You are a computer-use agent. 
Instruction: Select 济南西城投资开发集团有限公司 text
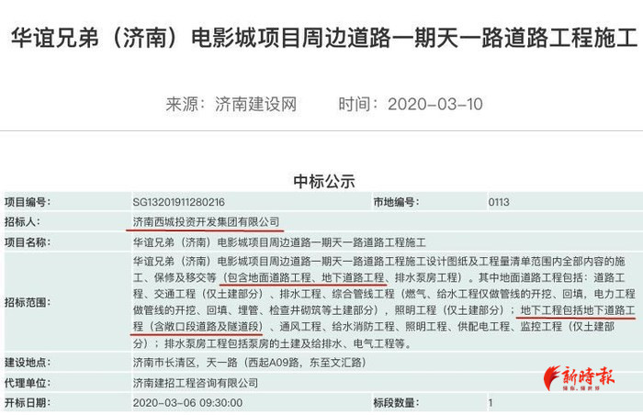(206, 222)
